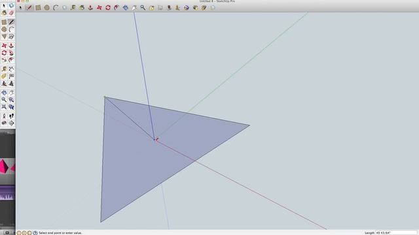Pick the Scale tool in left palette
This screenshot has height=235, width=419.
point(4,60)
